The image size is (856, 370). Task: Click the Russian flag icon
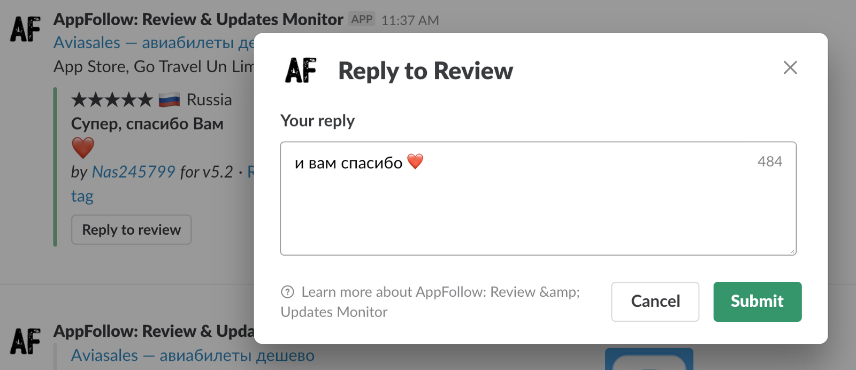click(169, 100)
